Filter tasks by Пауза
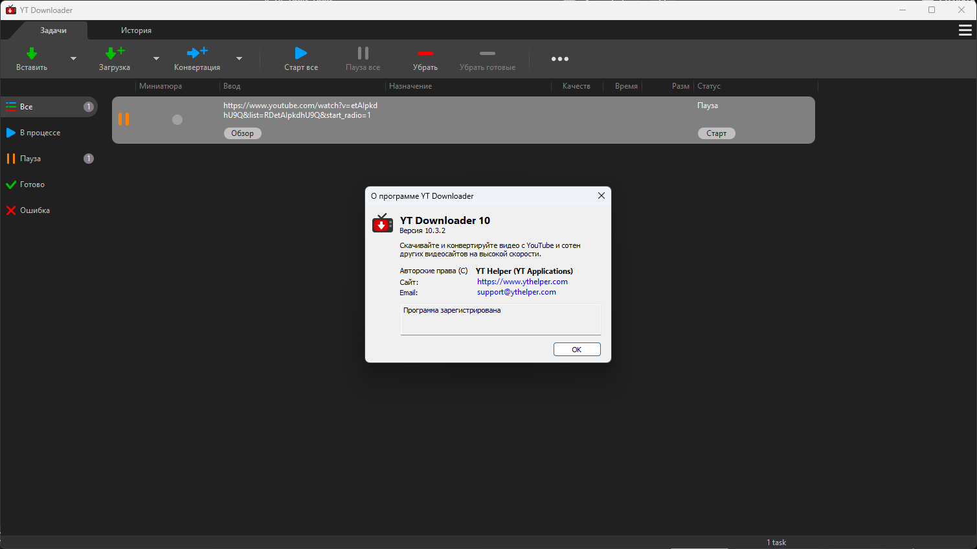The height and width of the screenshot is (549, 977). coord(49,159)
